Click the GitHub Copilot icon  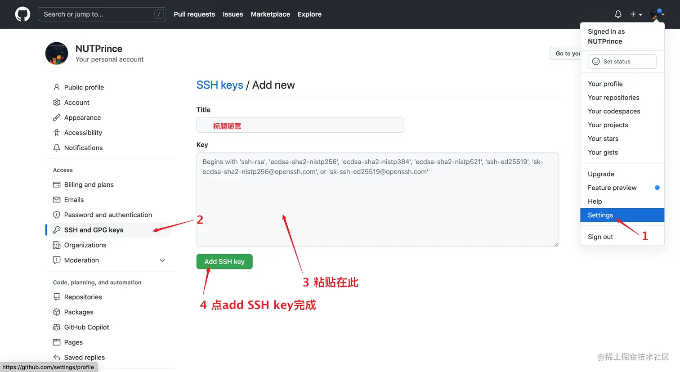57,327
